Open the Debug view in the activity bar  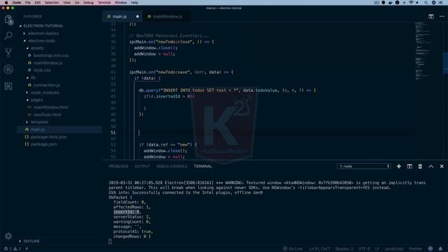point(8,69)
